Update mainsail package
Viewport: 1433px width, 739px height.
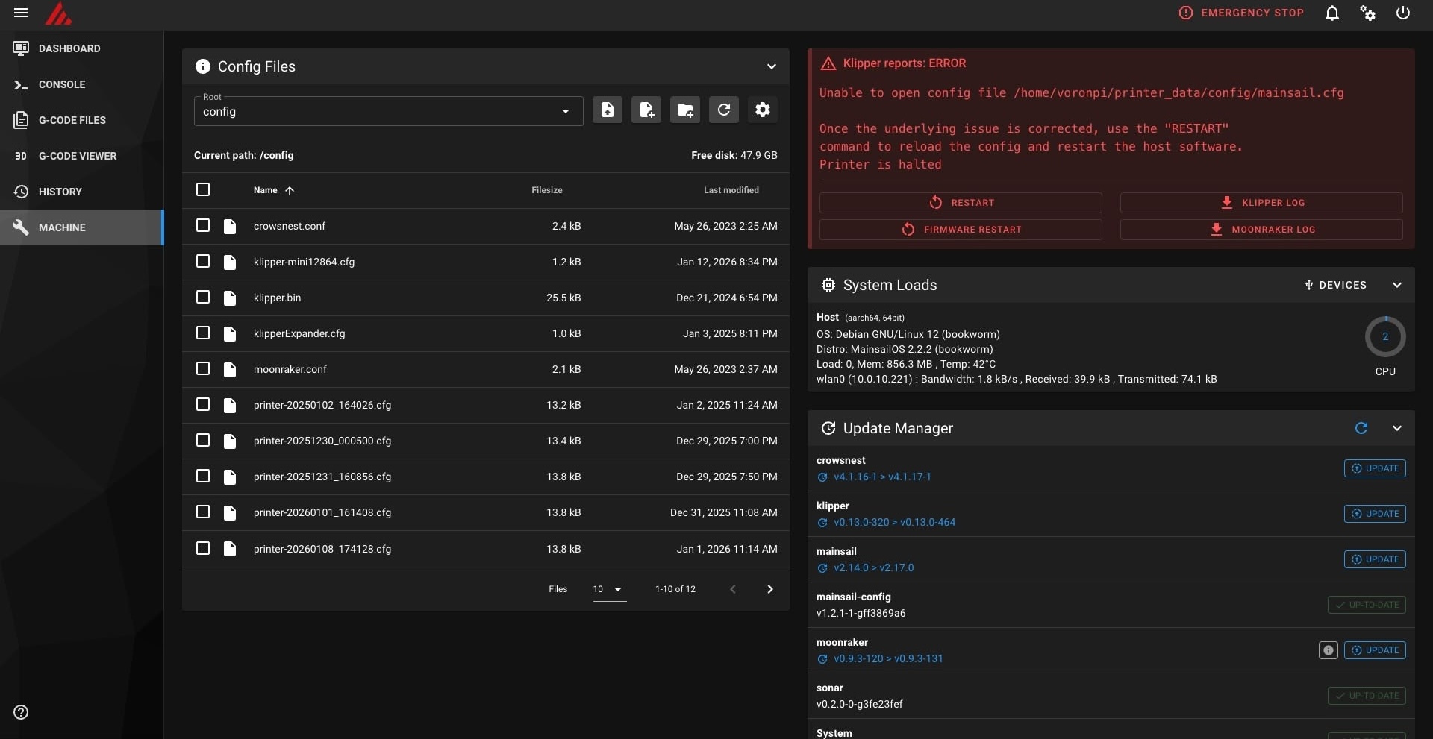point(1375,559)
